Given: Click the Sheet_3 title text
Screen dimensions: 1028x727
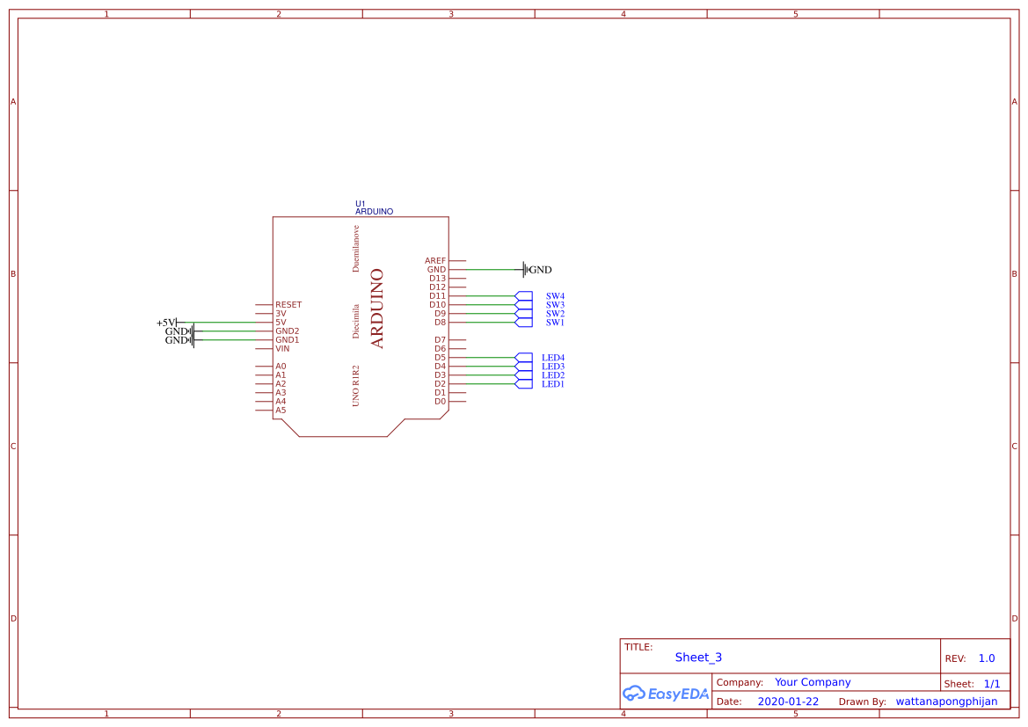Looking at the screenshot, I should pos(698,658).
